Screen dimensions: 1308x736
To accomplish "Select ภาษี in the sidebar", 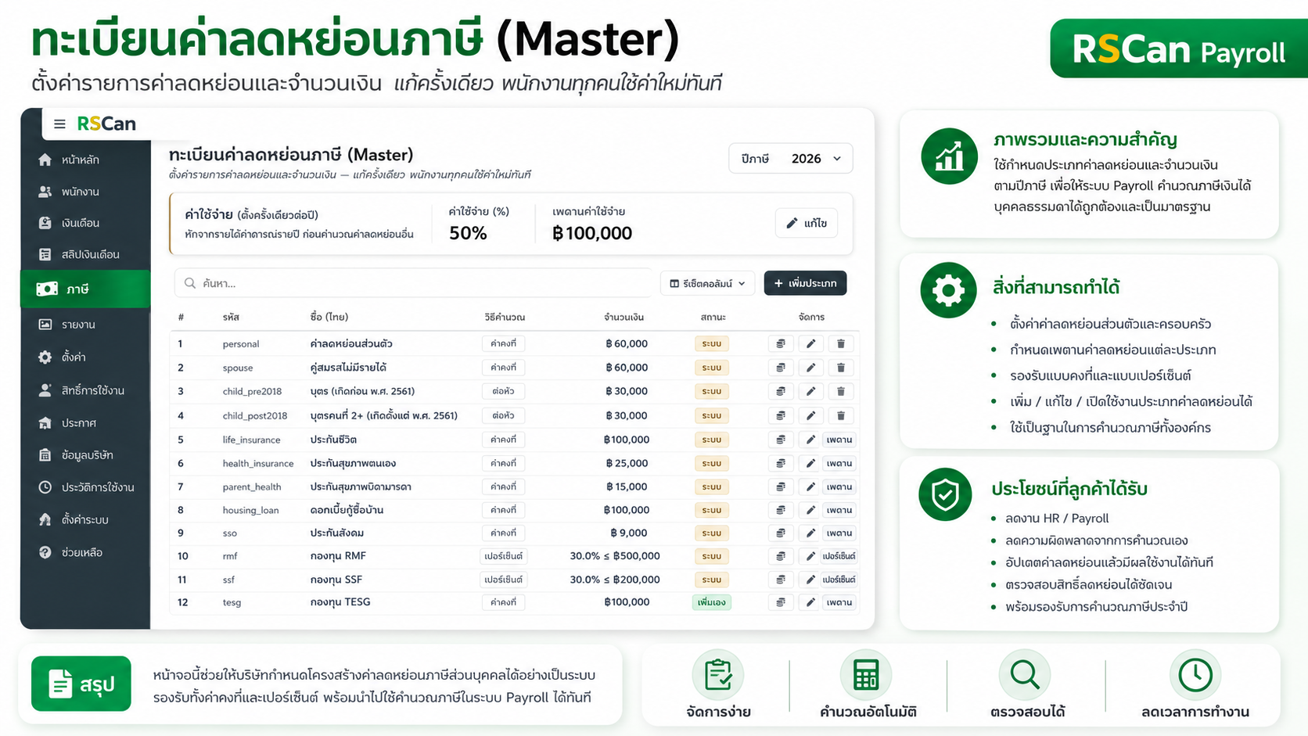I will click(85, 289).
